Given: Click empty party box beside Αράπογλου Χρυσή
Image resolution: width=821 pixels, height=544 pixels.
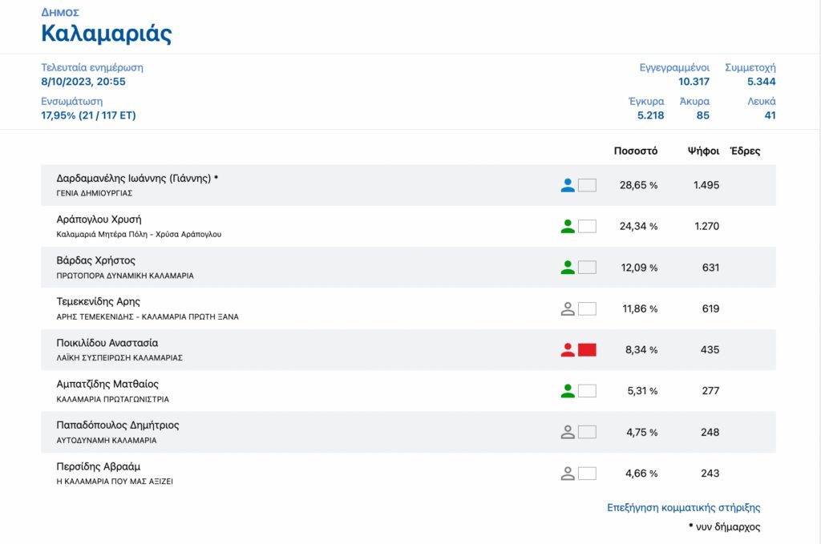Looking at the screenshot, I should 587,227.
